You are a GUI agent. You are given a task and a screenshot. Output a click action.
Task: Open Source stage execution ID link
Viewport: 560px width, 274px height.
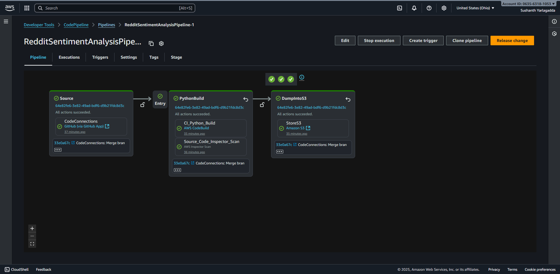pos(90,106)
